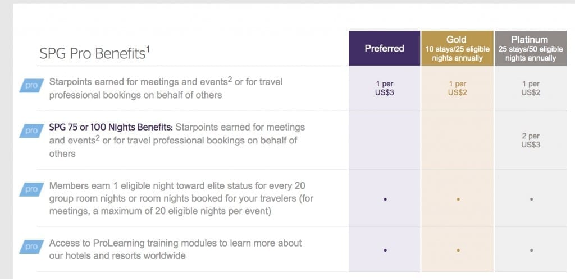Image resolution: width=575 pixels, height=279 pixels.
Task: Click the pro badge beside Members earn 1 eligible night
Action: [x=31, y=189]
